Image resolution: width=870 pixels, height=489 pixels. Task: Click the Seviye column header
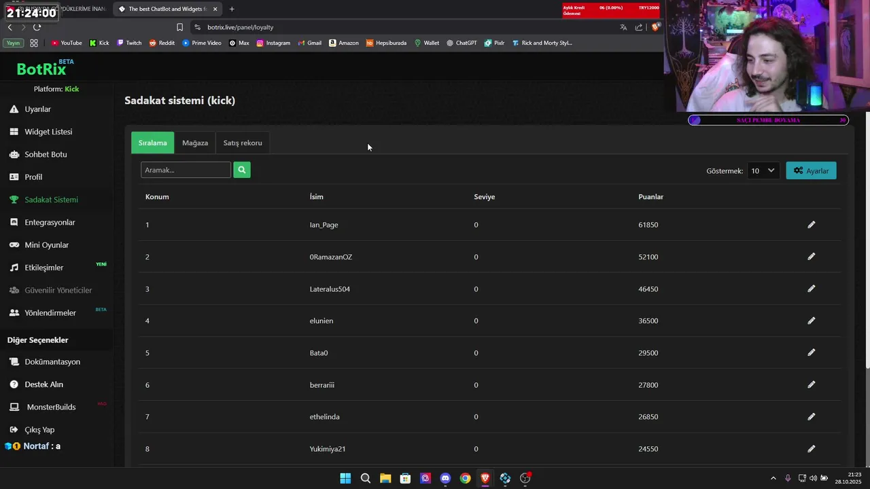[x=484, y=197]
